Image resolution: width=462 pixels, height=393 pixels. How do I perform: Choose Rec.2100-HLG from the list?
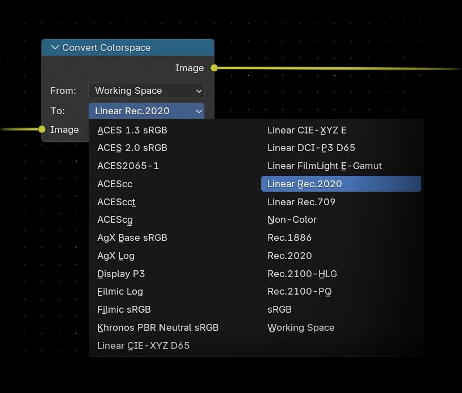(x=302, y=274)
